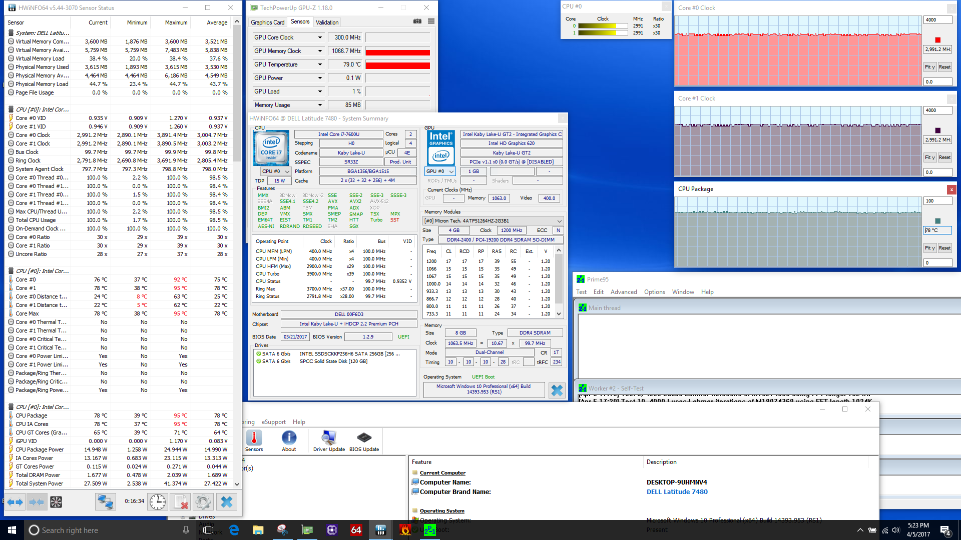Click the red color swatch for Core #0

(x=937, y=40)
